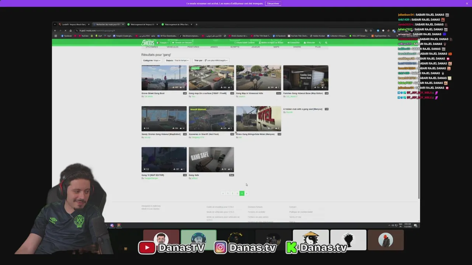Screen dimensions: 472x265
Task: Open the PLUS menu in navigation
Action: (318, 47)
